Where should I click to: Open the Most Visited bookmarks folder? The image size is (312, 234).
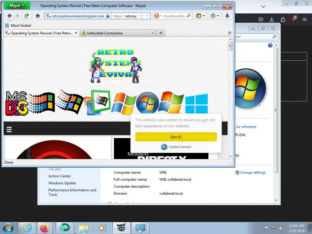tap(18, 26)
